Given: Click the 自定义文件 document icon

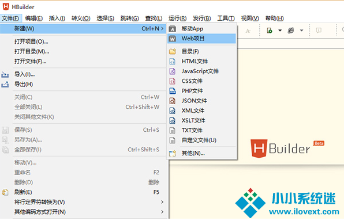Looking at the screenshot, I should point(173,140).
